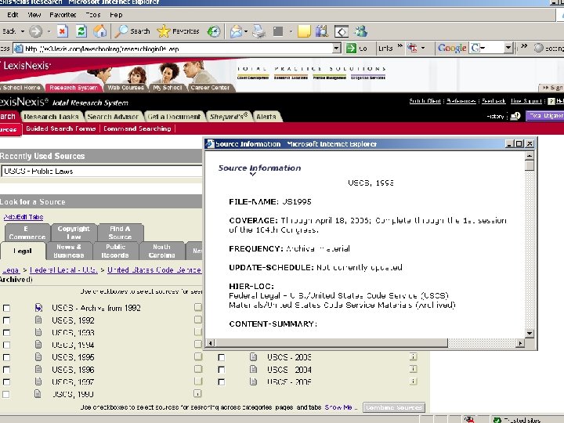Open the View menu
The width and height of the screenshot is (564, 423).
point(34,15)
